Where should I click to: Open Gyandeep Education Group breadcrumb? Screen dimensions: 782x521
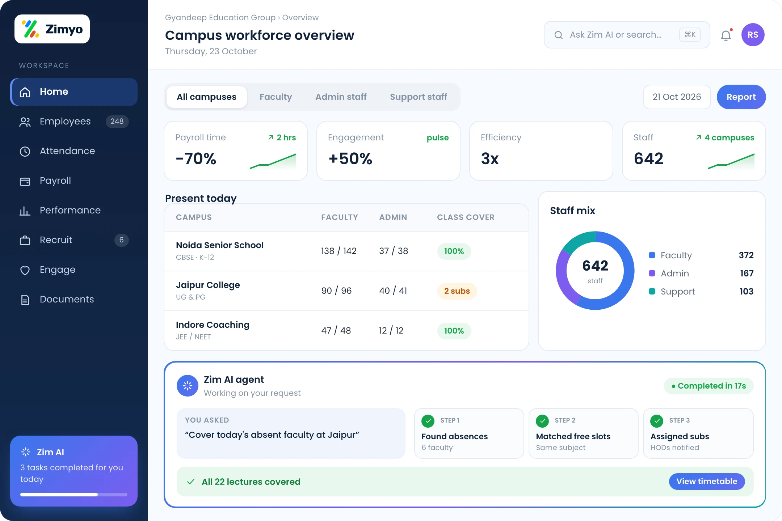pos(220,17)
